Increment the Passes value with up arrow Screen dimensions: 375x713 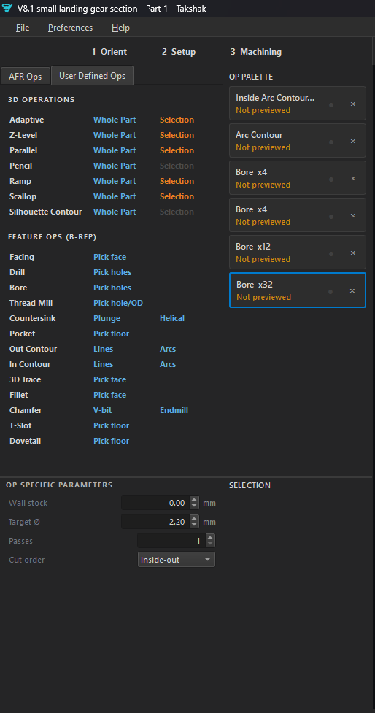pos(210,537)
